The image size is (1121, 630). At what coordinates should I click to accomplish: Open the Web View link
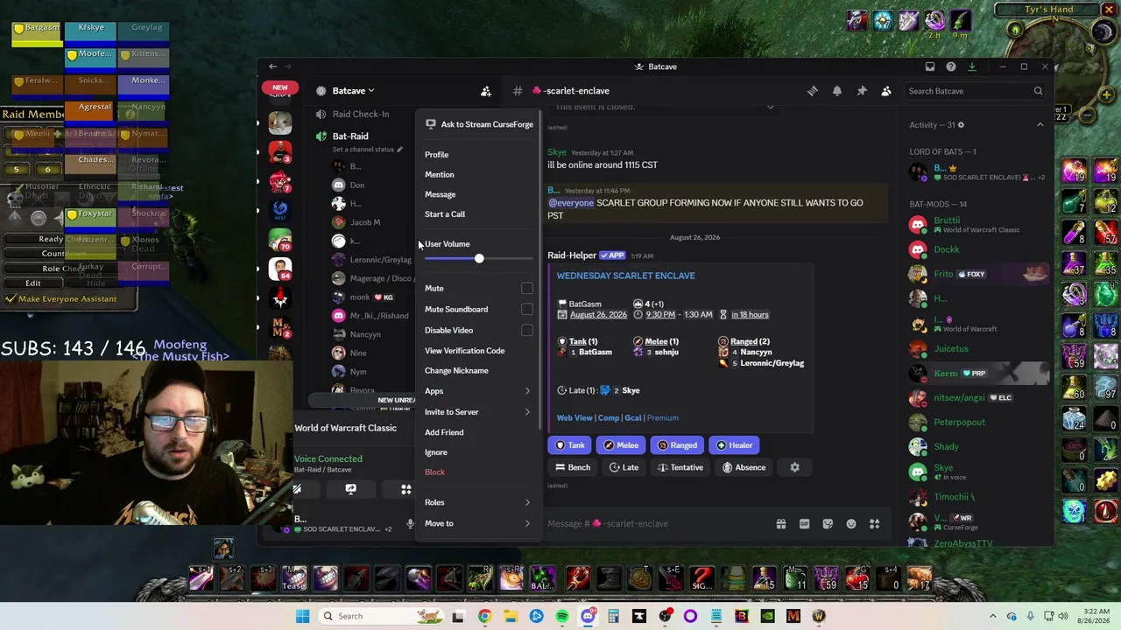tap(575, 418)
